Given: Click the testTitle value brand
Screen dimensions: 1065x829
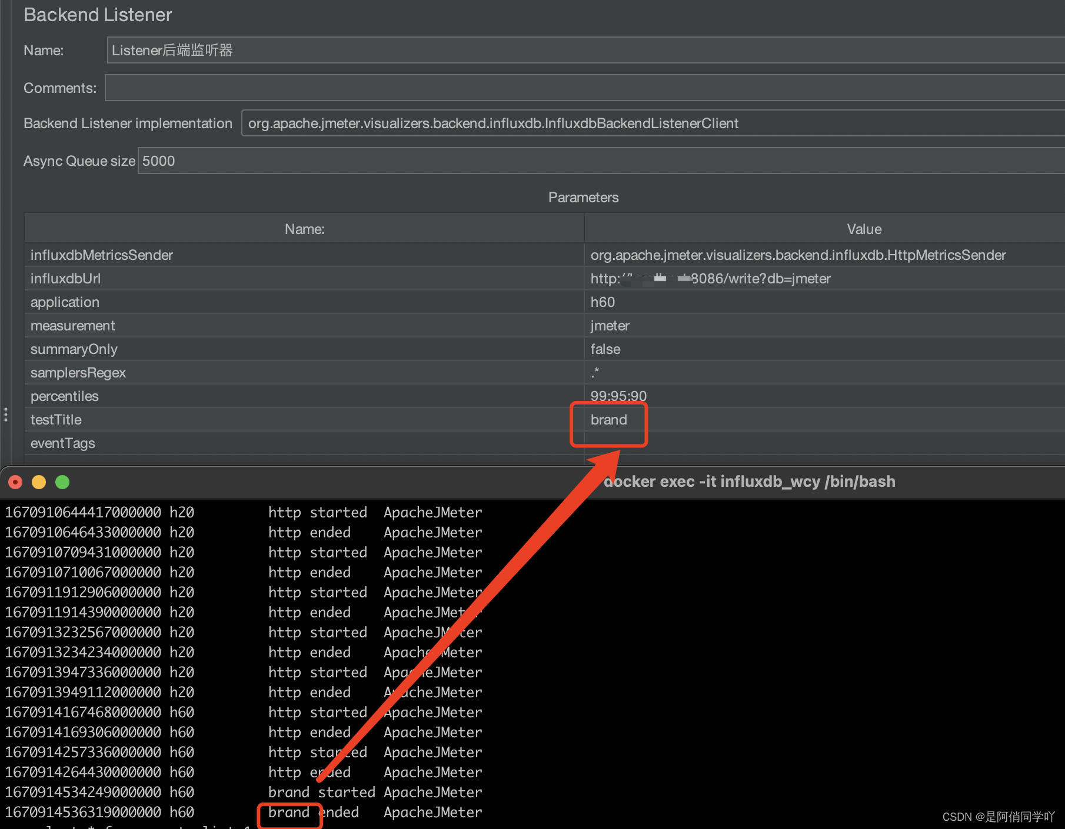Looking at the screenshot, I should click(824, 419).
